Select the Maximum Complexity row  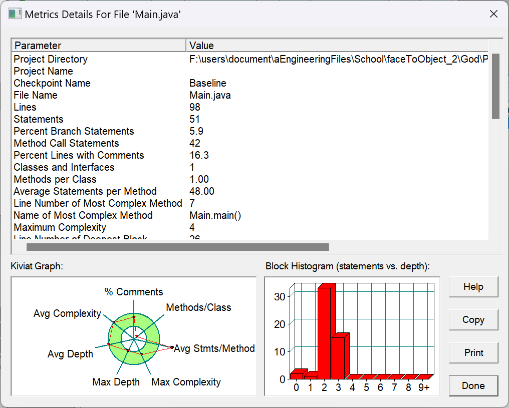250,227
